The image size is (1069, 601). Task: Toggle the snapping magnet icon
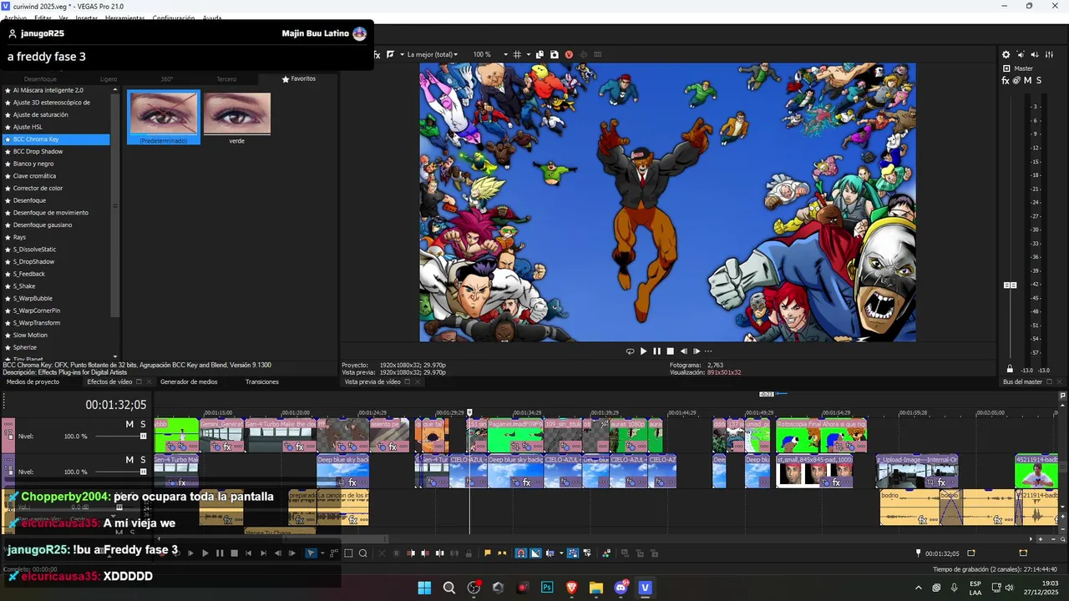(x=521, y=553)
